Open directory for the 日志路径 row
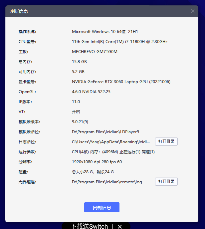205x229 pixels. [166, 142]
